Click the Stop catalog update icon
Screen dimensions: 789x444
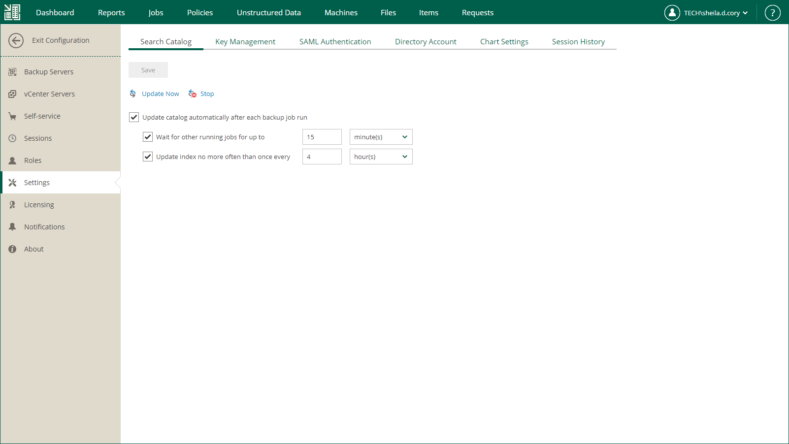pyautogui.click(x=193, y=94)
